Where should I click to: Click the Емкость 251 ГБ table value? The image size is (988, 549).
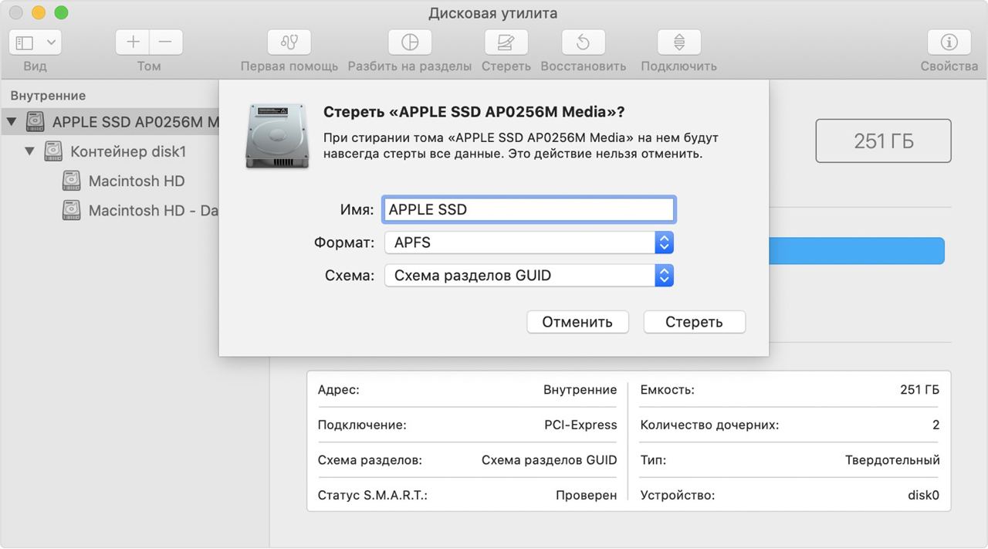(x=920, y=390)
